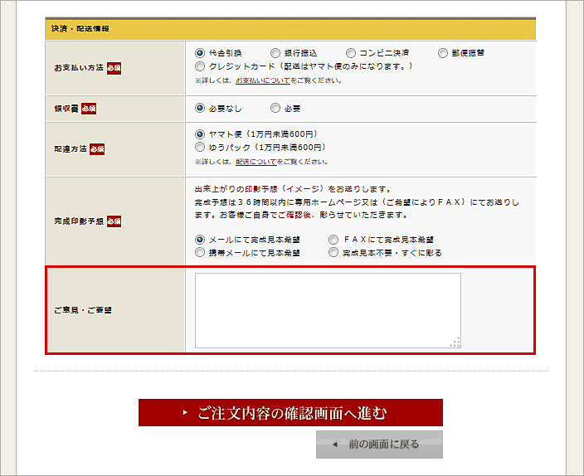584x476 pixels.
Task: Select メールにて完成見本希望 option
Action: click(200, 240)
